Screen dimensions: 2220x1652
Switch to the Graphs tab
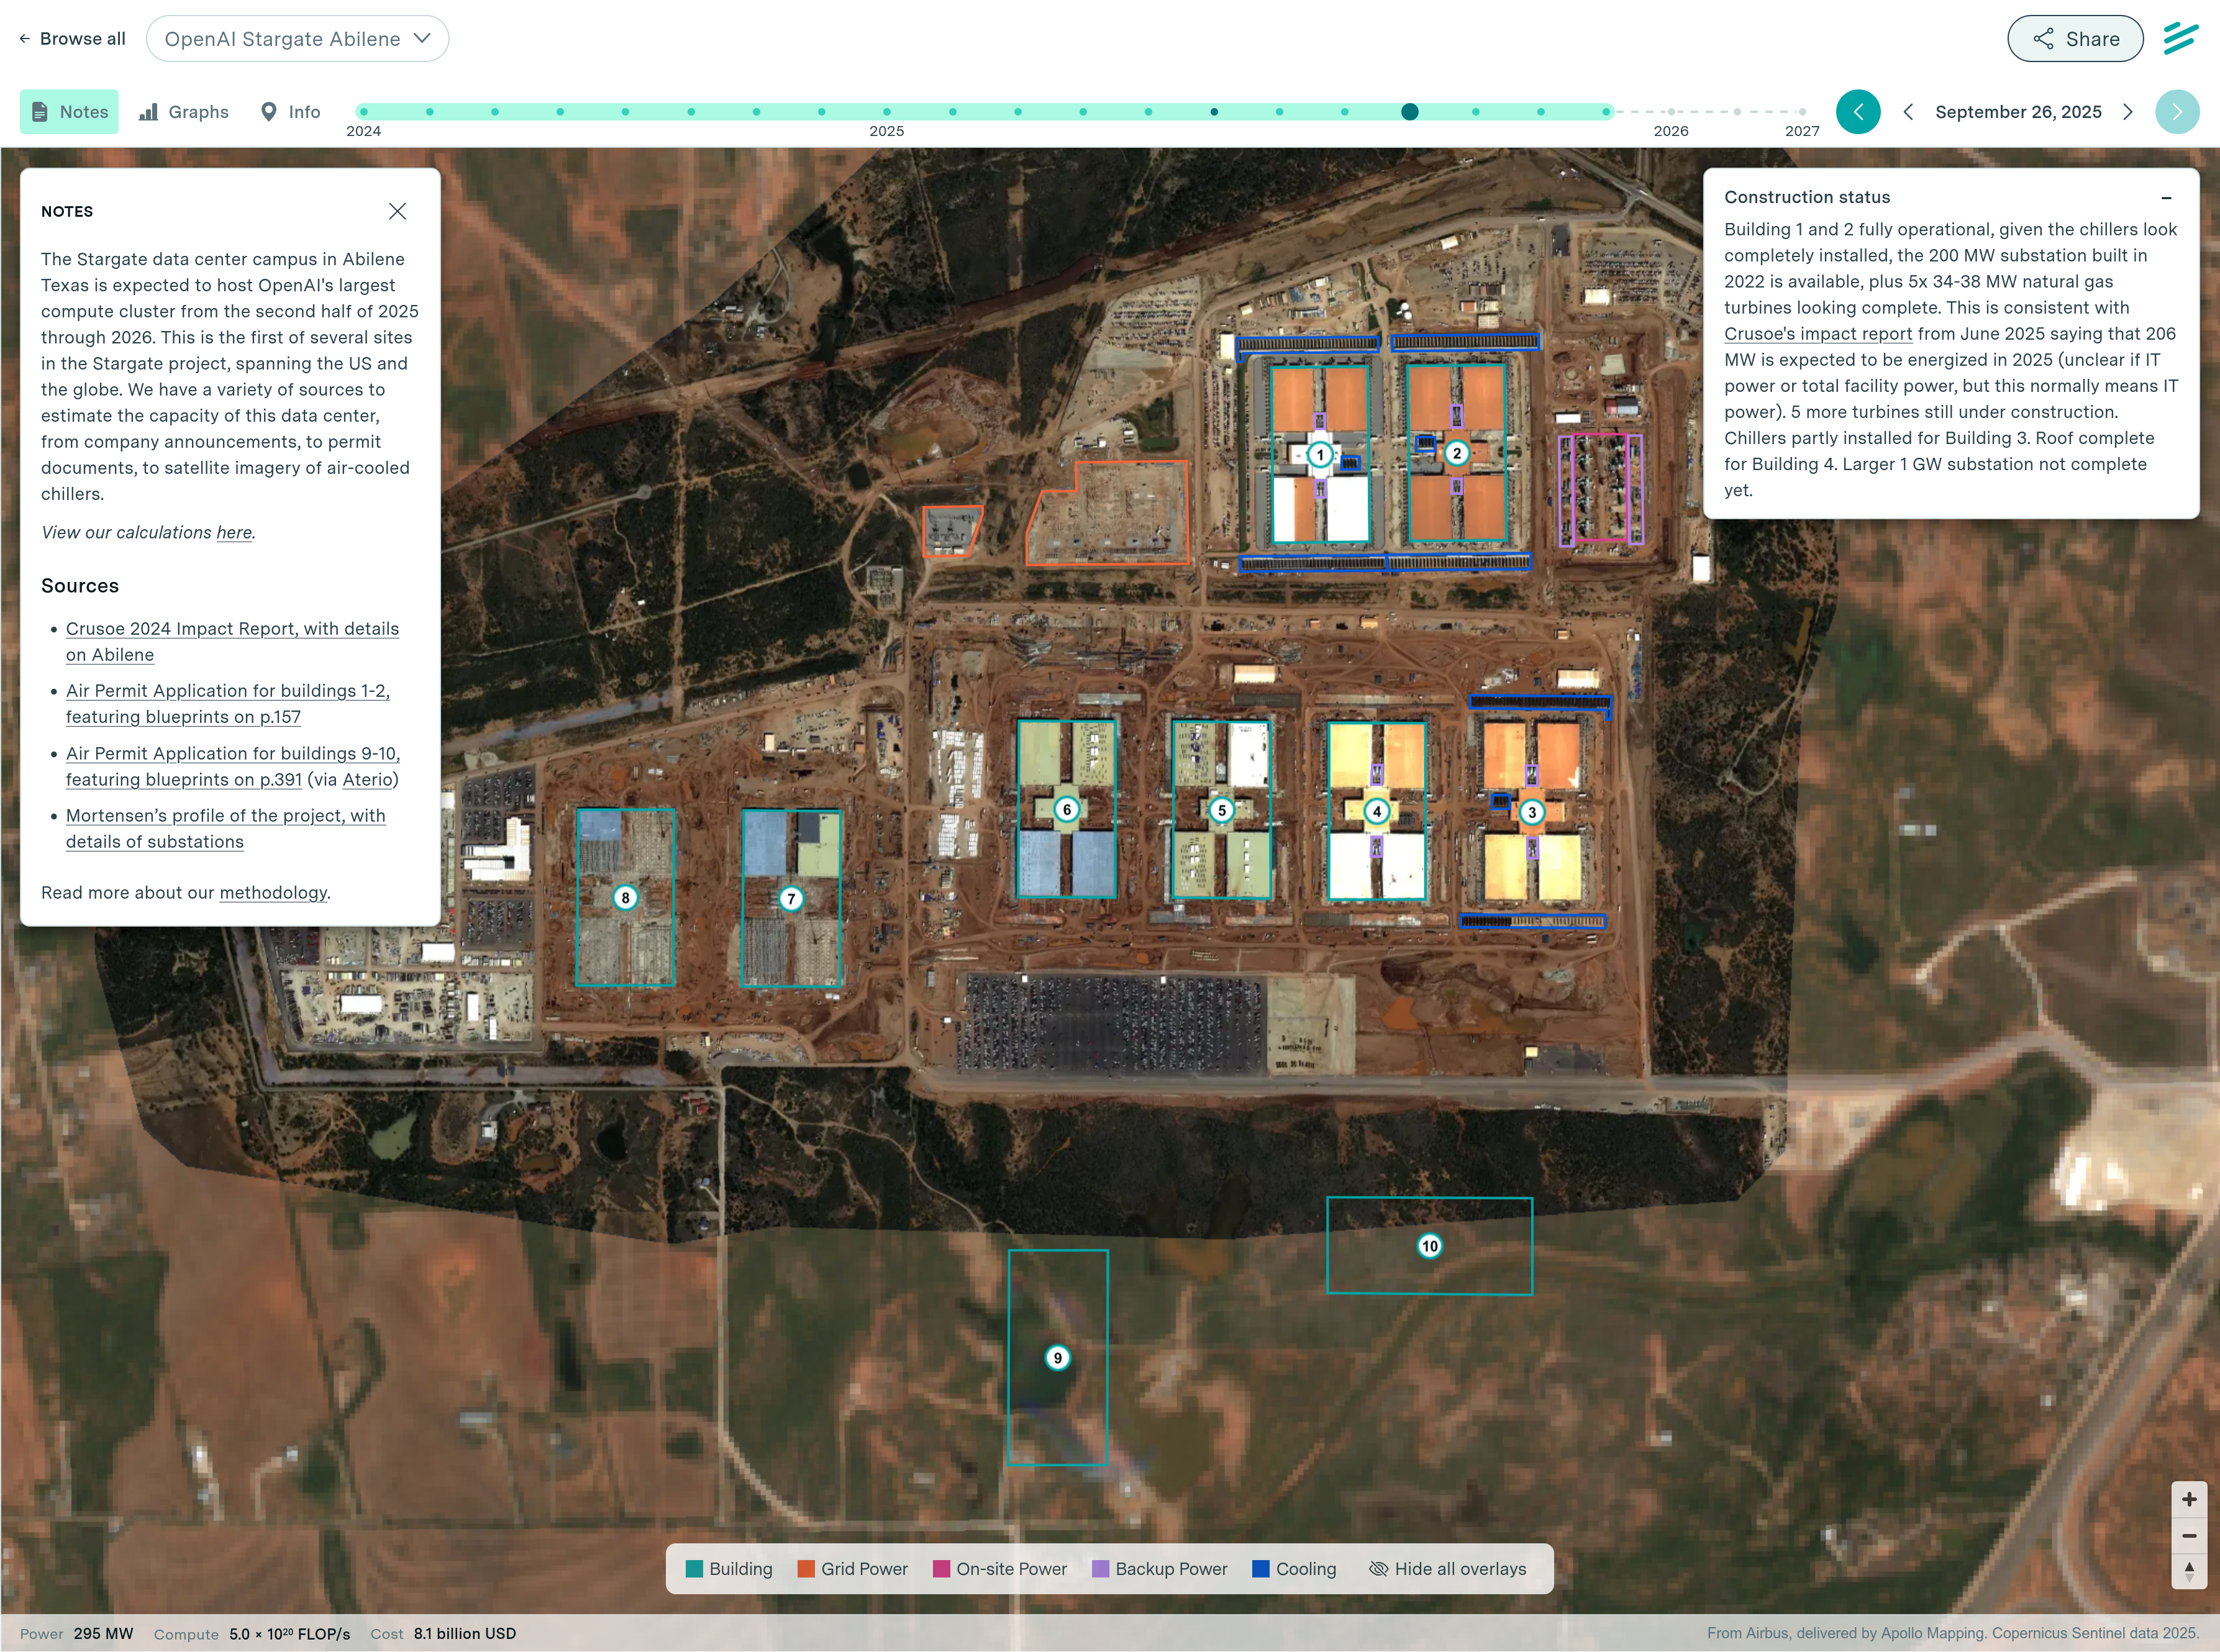[184, 112]
